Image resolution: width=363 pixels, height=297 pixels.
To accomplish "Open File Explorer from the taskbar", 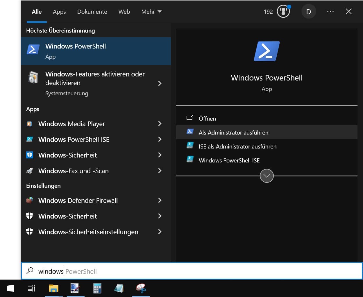I will tap(54, 288).
